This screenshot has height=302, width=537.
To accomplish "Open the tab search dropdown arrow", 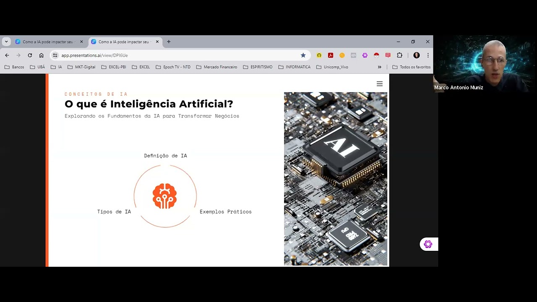I will (x=6, y=42).
